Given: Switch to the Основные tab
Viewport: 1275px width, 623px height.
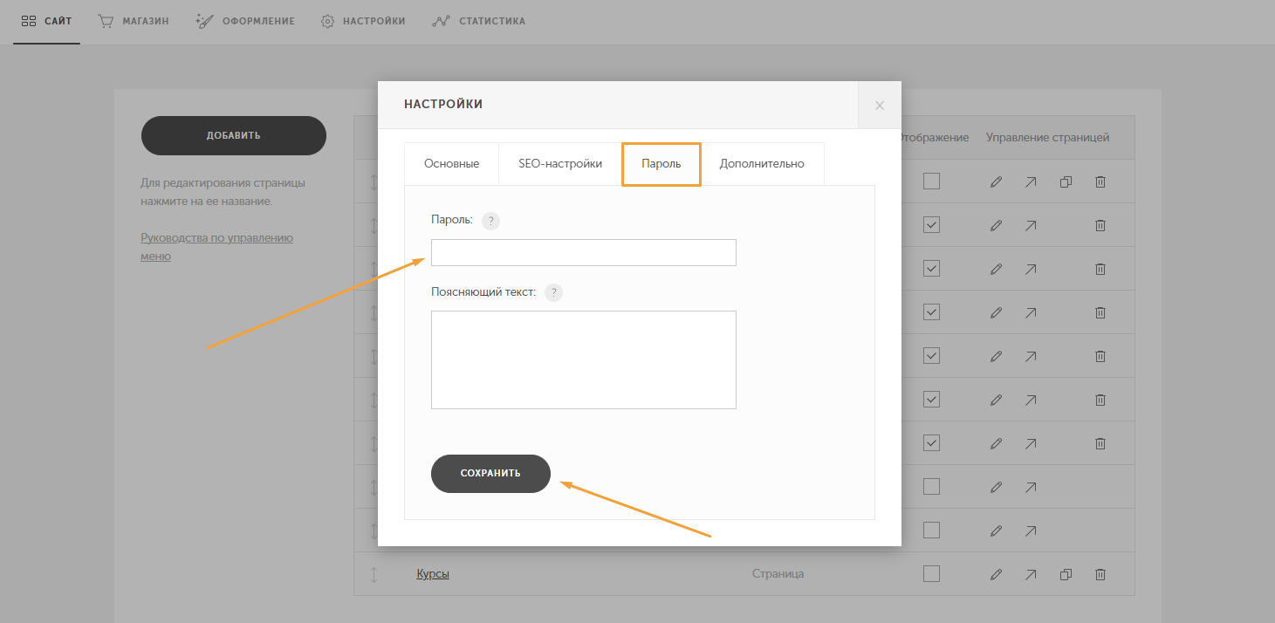Looking at the screenshot, I should click(451, 164).
